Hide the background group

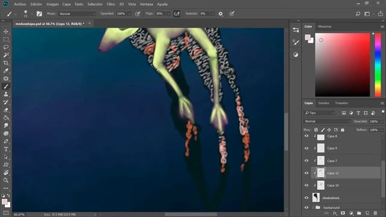[306, 207]
